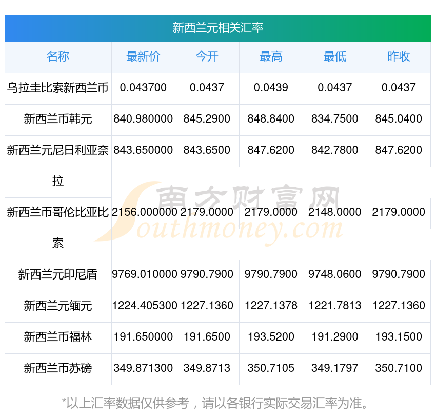Click the 最低 column header

(x=334, y=57)
